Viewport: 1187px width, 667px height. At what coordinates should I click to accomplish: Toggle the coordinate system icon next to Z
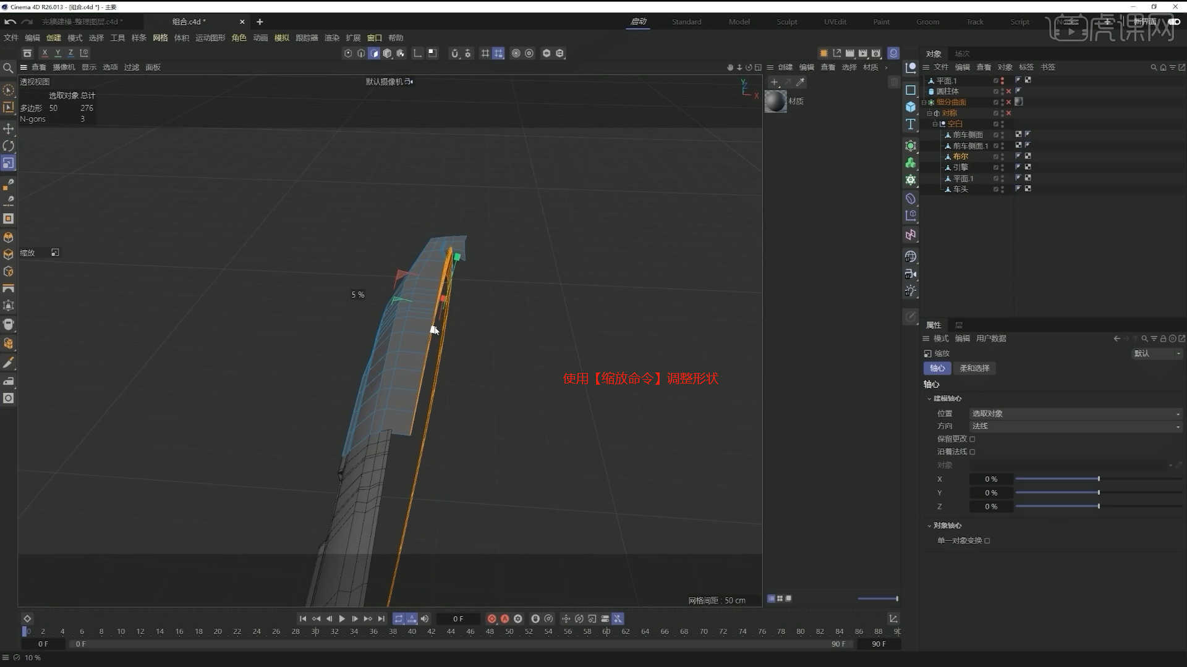point(84,53)
